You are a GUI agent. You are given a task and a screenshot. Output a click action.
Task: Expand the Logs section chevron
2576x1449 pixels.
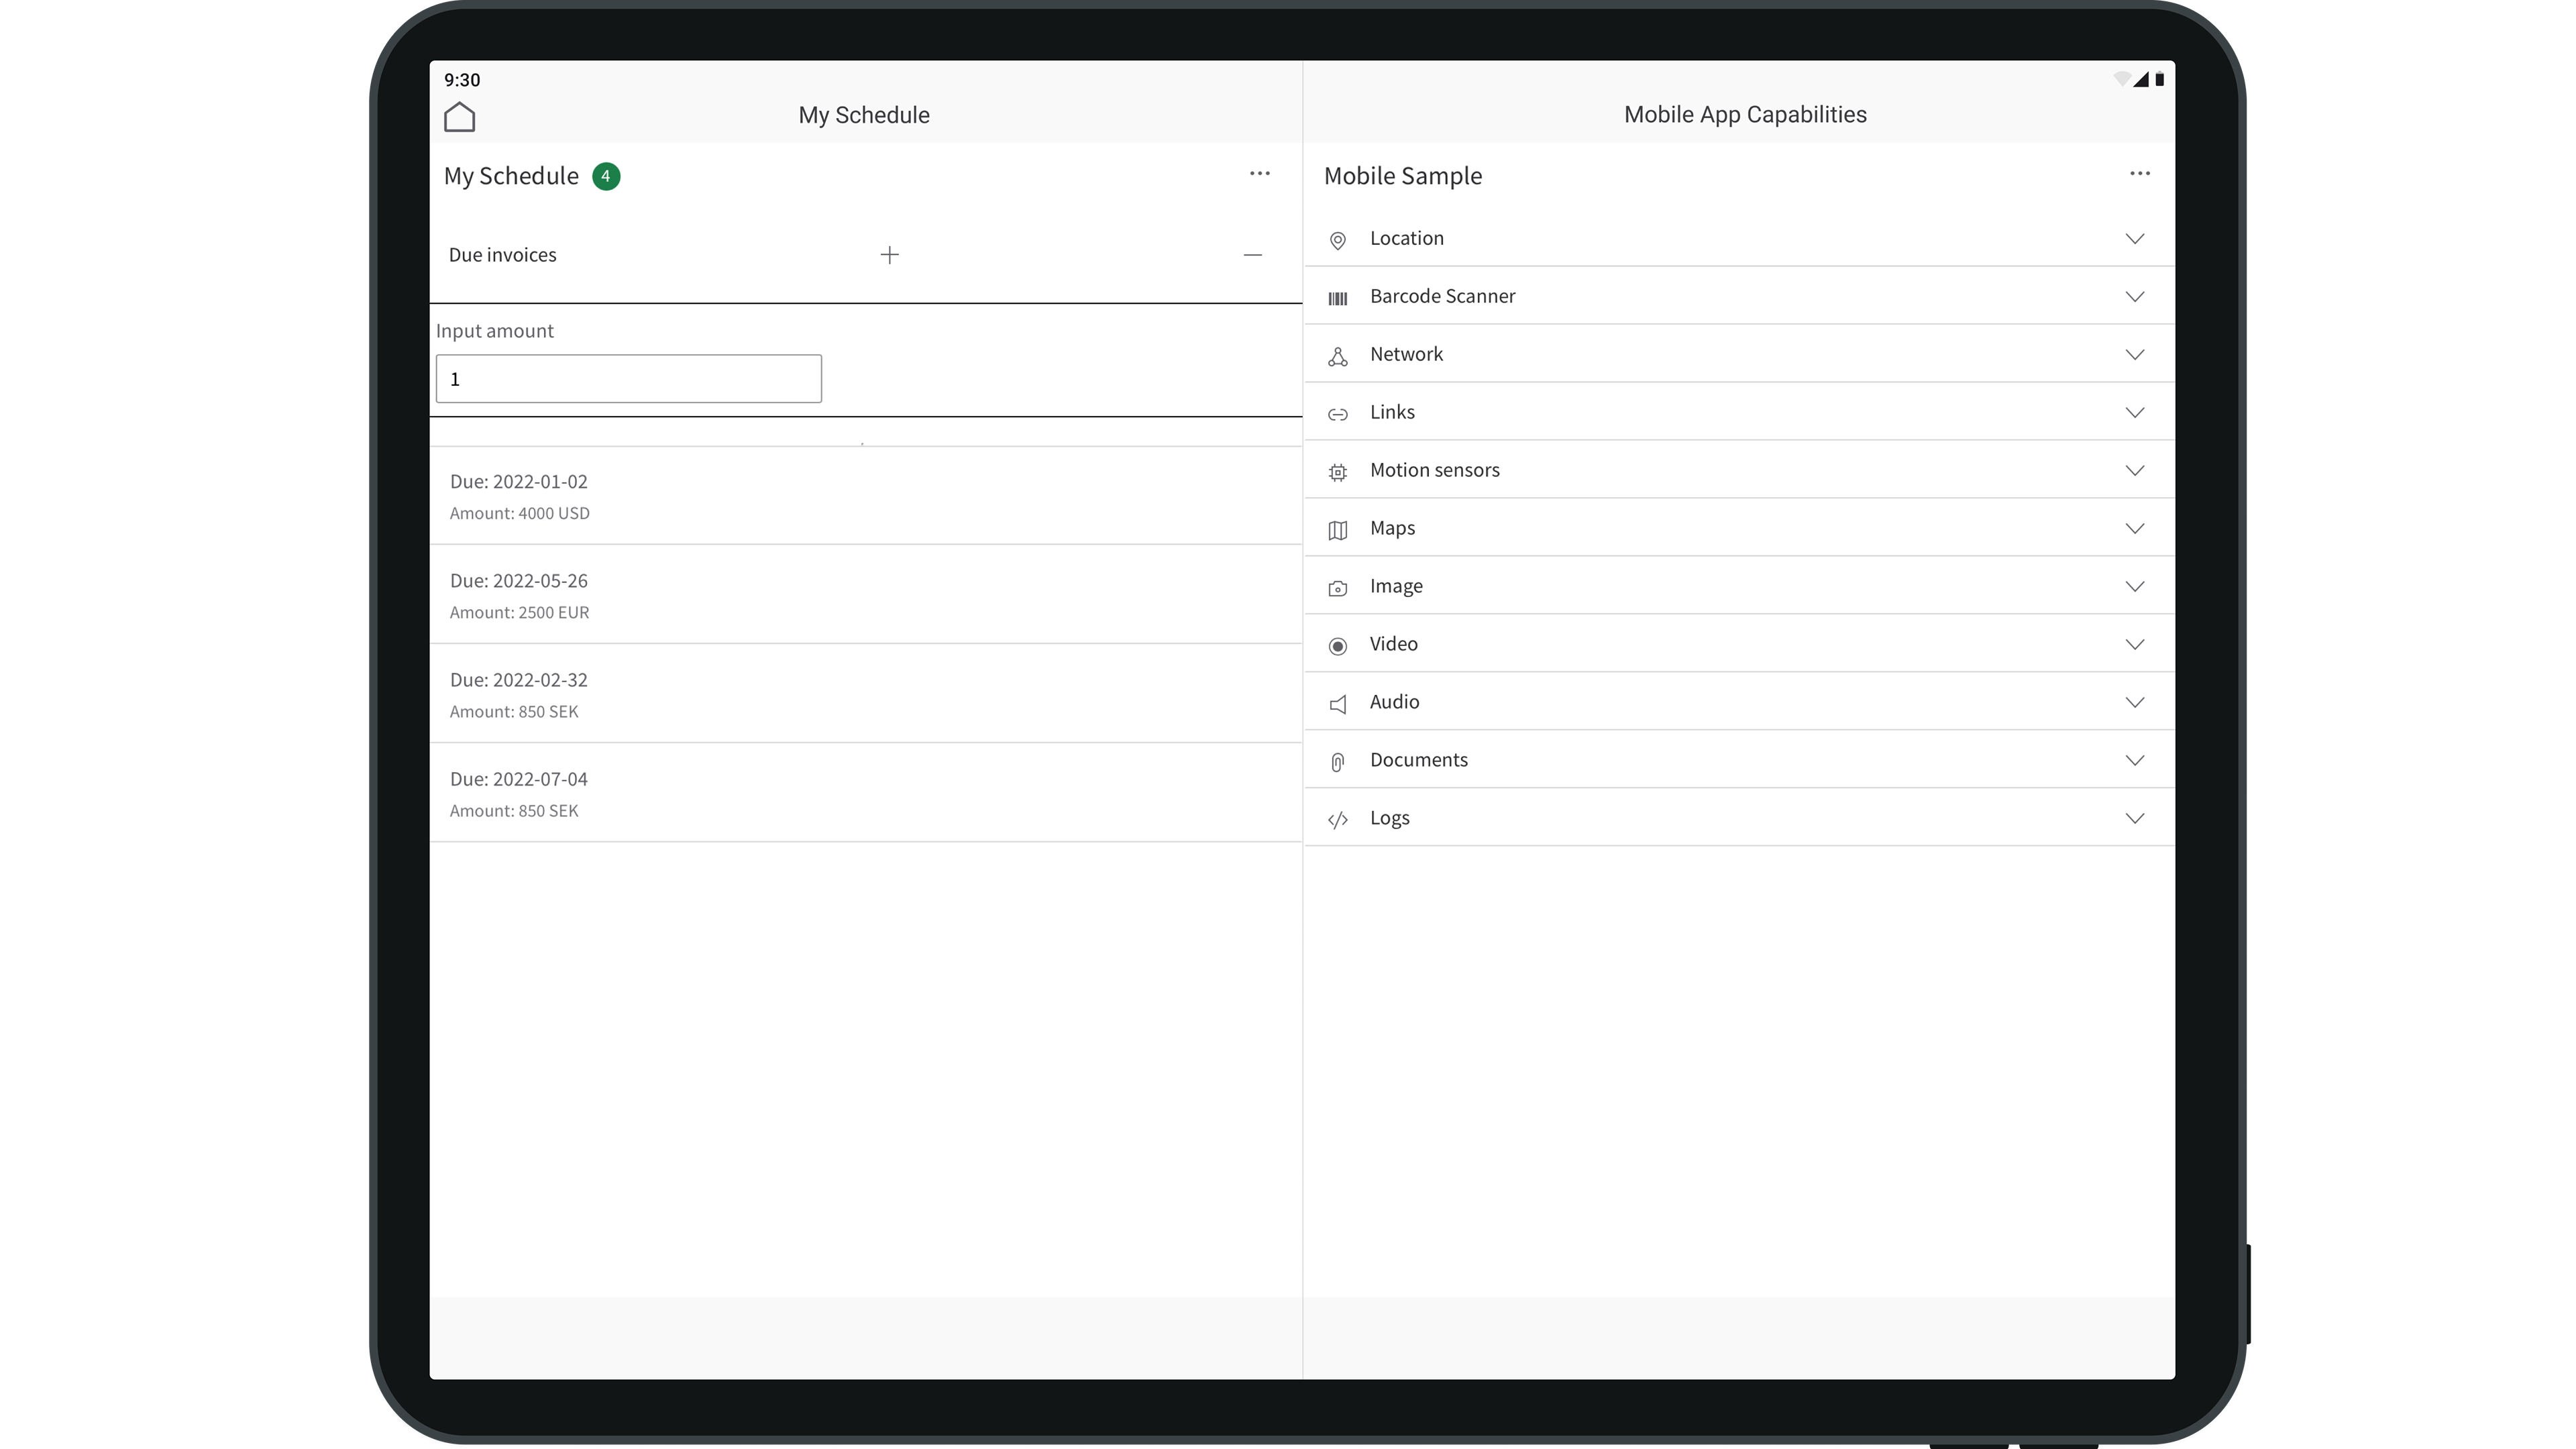click(x=2135, y=819)
